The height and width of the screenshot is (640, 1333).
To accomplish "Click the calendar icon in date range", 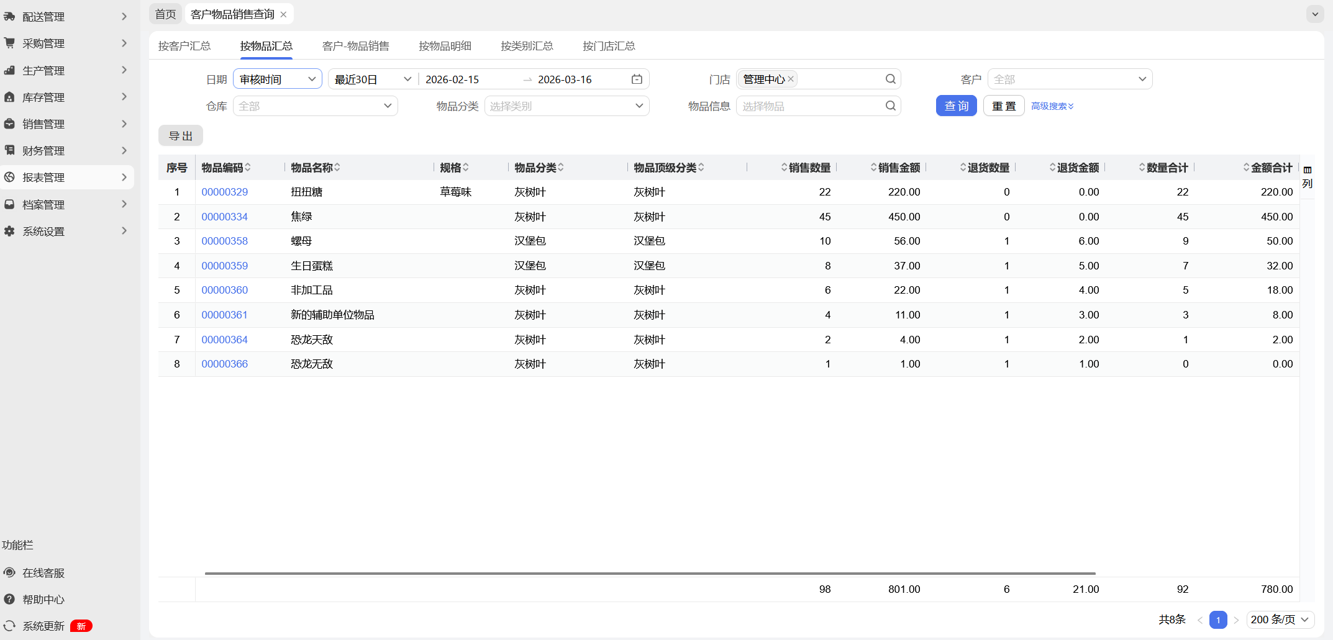I will pos(637,79).
